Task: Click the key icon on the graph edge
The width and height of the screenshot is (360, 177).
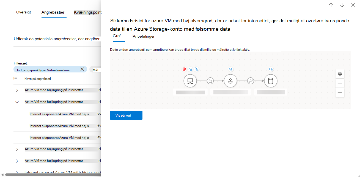Action: 251,81
